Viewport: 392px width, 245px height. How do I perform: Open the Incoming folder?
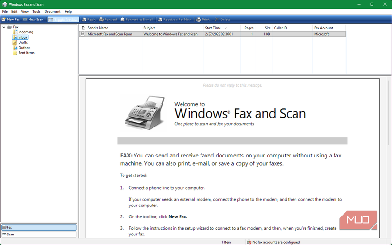pyautogui.click(x=26, y=32)
